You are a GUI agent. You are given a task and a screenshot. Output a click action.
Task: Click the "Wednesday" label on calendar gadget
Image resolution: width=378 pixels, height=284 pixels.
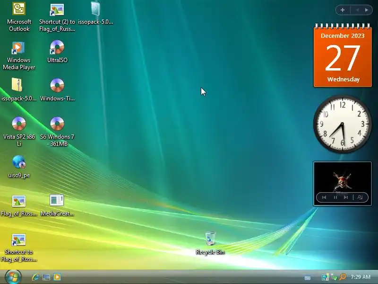pyautogui.click(x=344, y=79)
